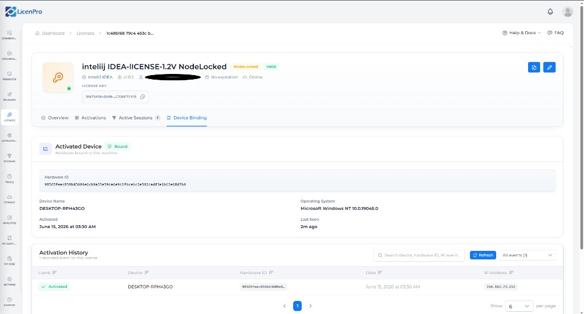The height and width of the screenshot is (314, 584).
Task: Switch to the Overview tab
Action: coord(55,118)
